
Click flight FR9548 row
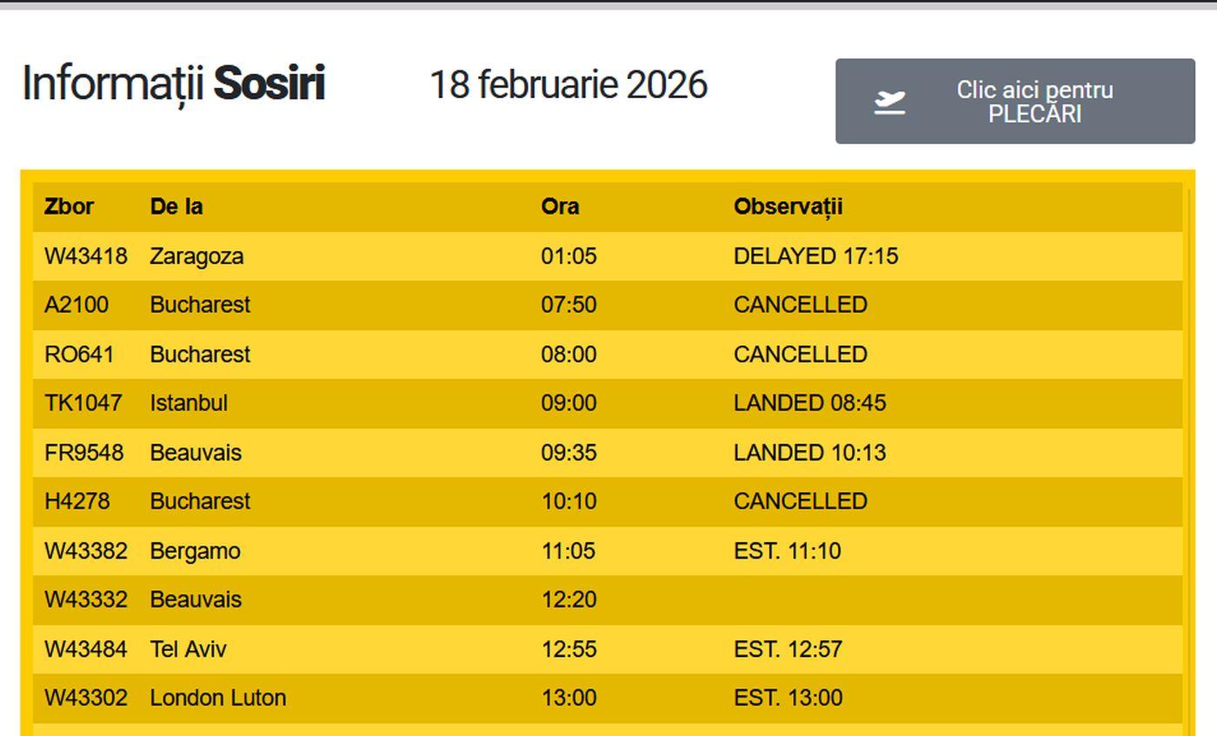tap(83, 453)
